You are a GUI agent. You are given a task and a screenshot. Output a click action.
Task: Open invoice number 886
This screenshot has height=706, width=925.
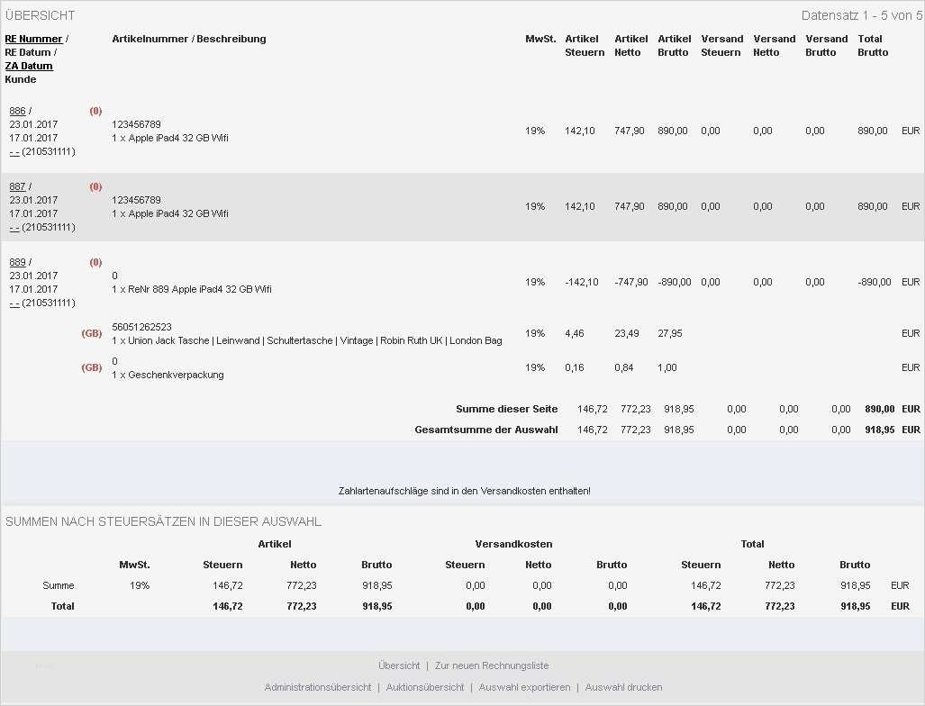pyautogui.click(x=14, y=111)
